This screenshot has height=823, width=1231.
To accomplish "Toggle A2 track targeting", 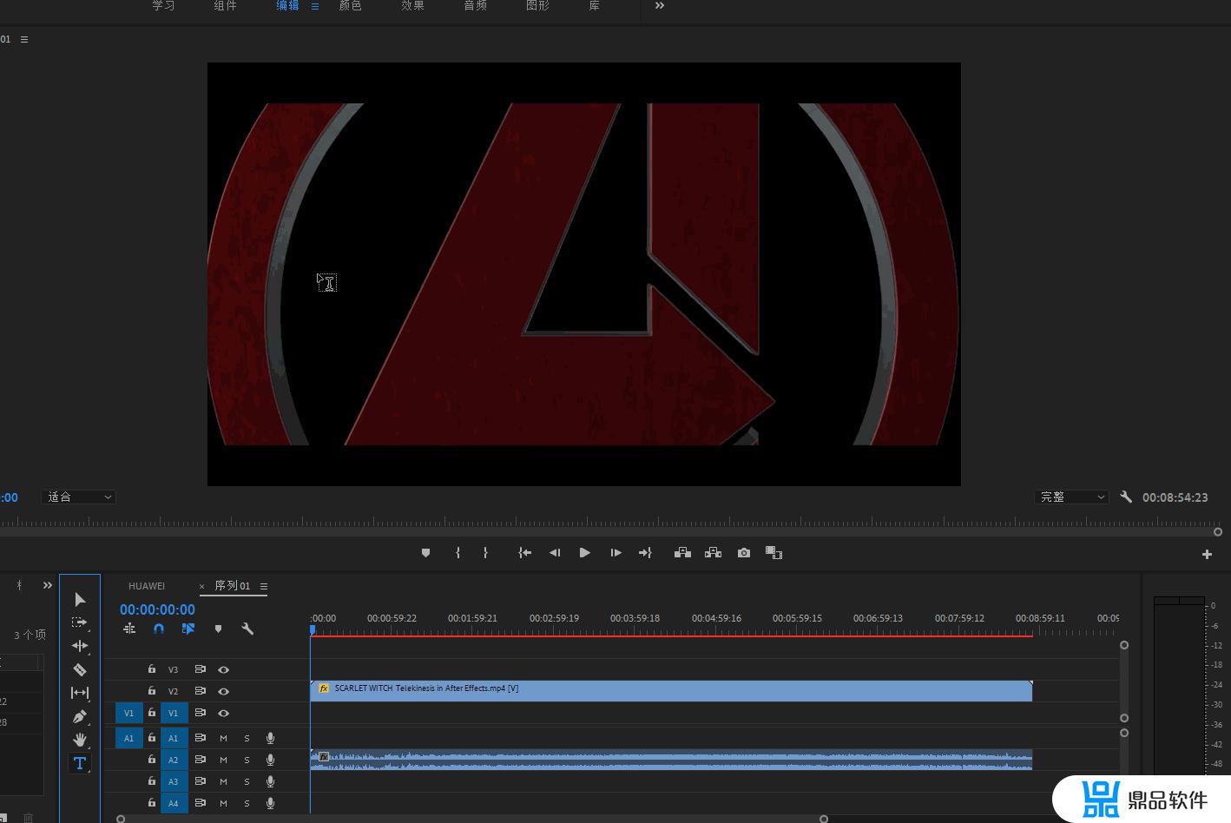I will 174,760.
